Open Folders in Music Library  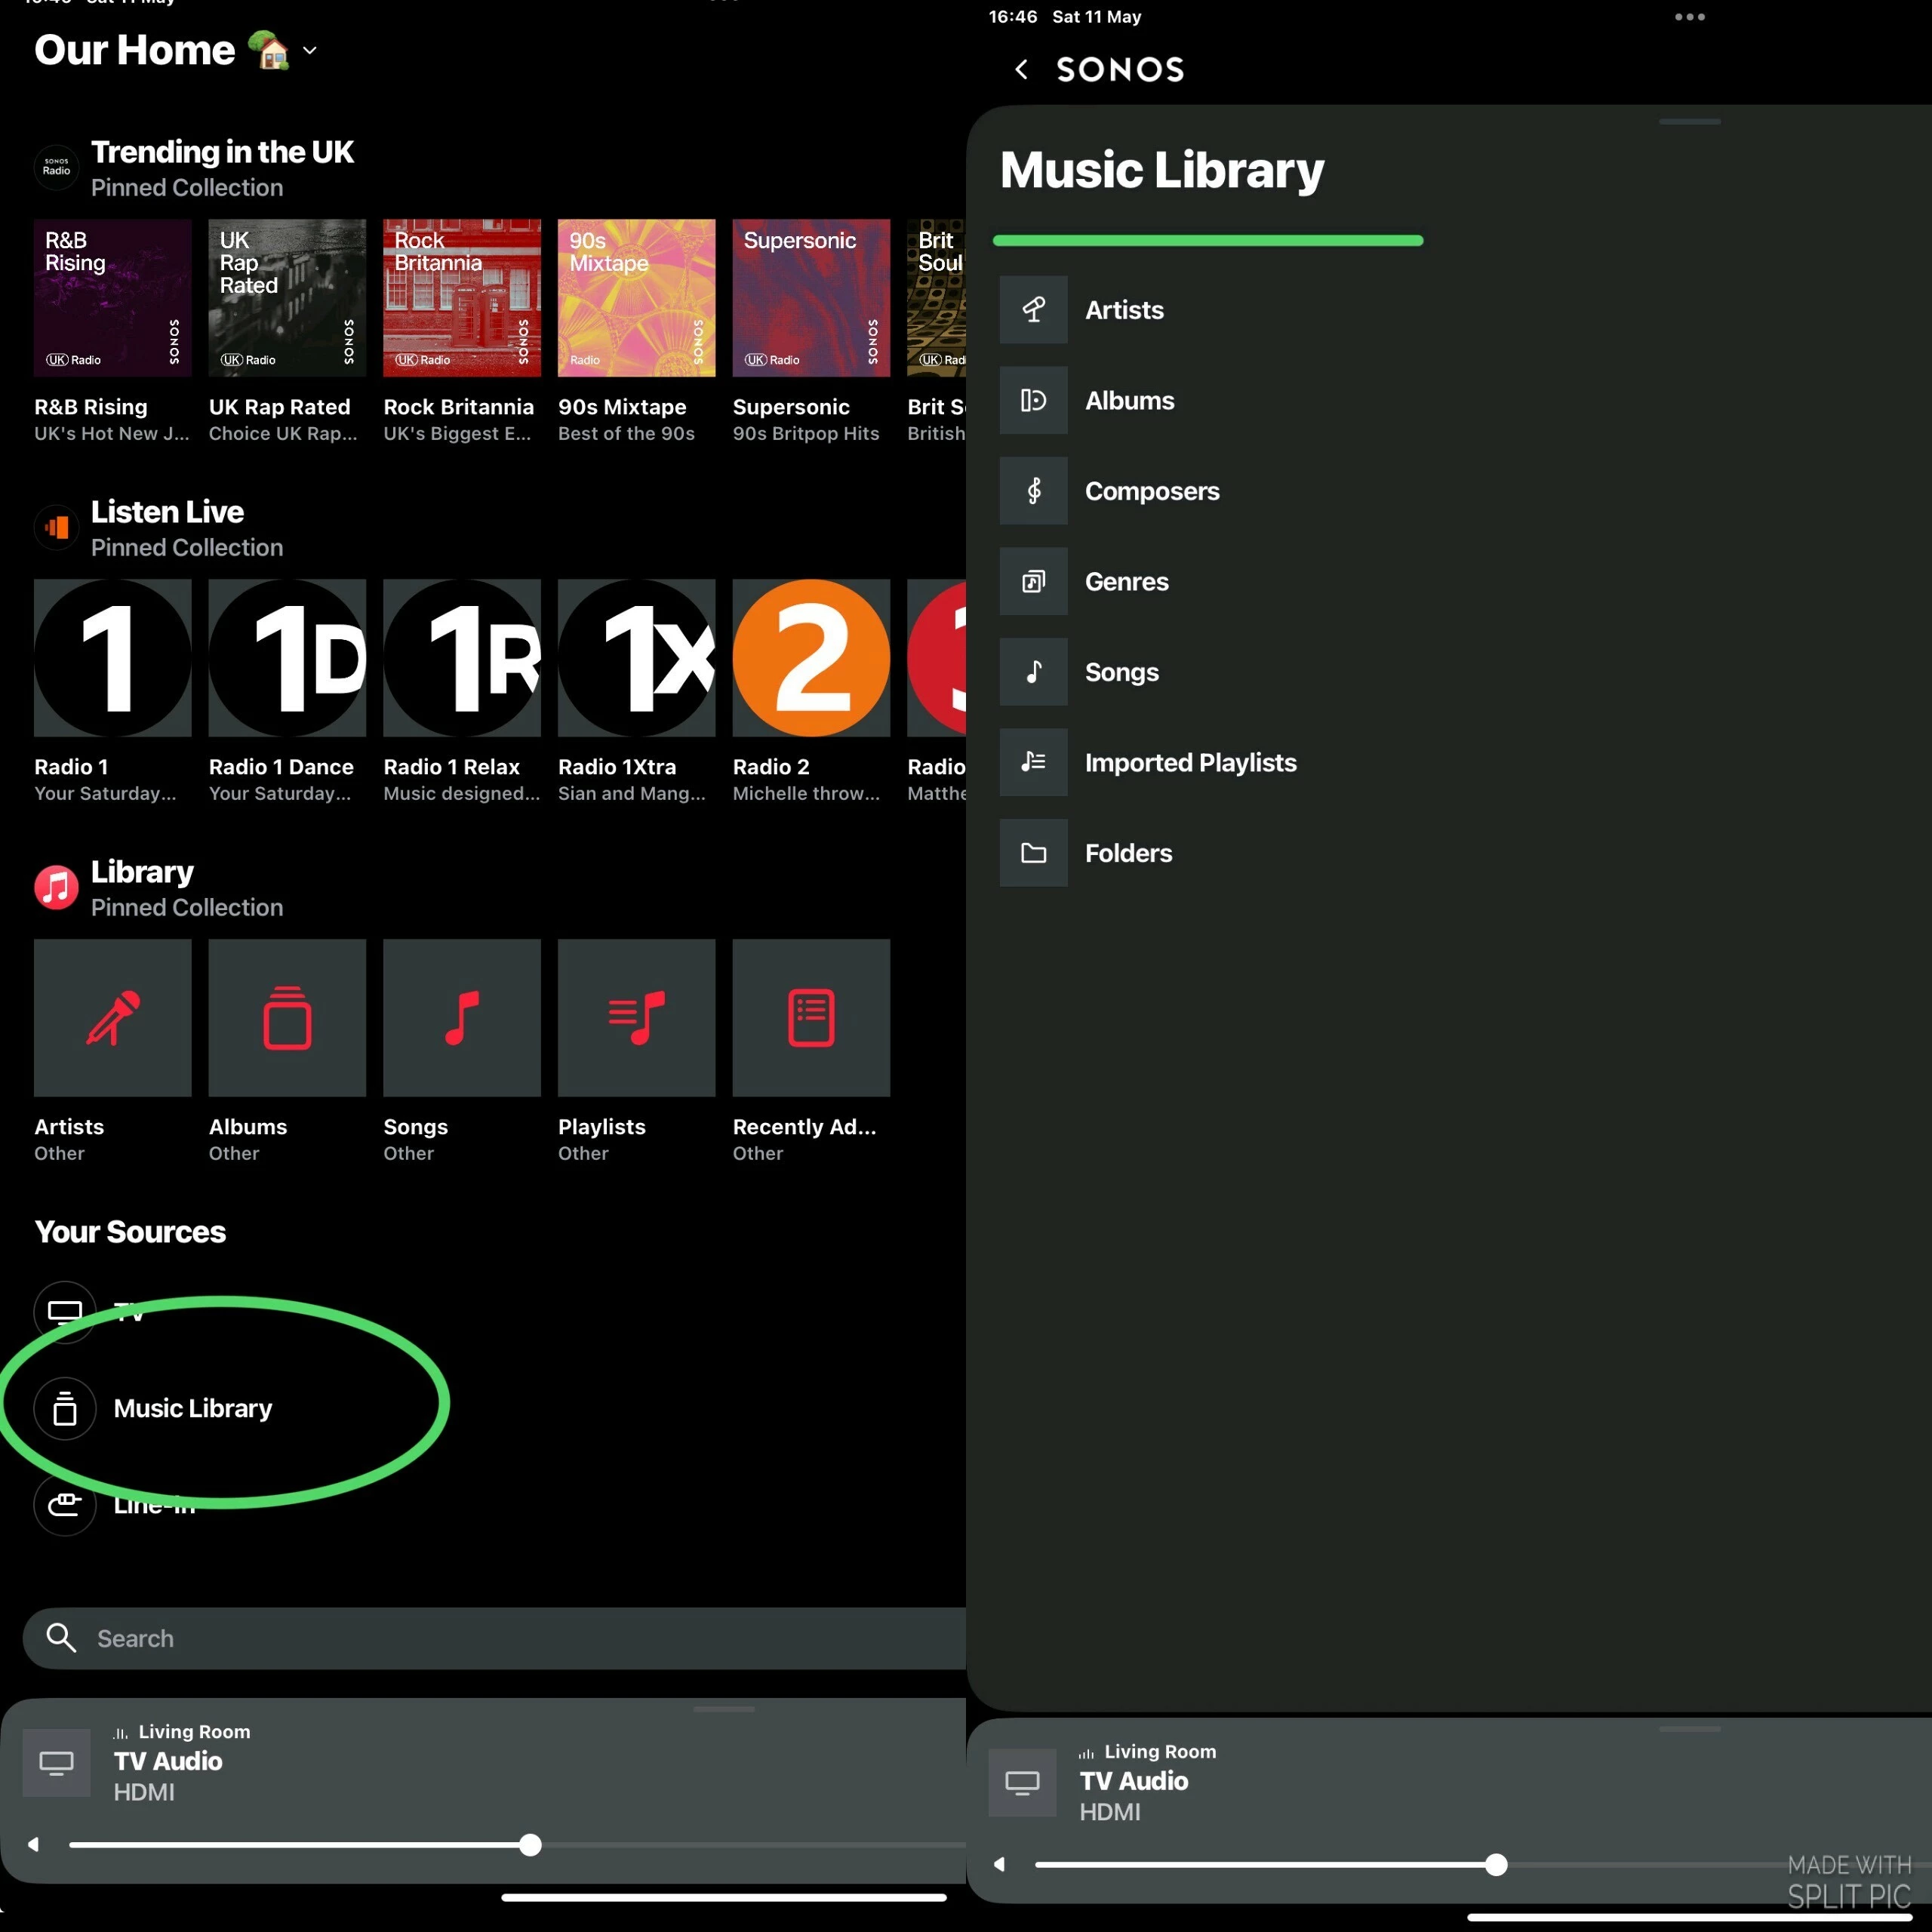point(1129,853)
